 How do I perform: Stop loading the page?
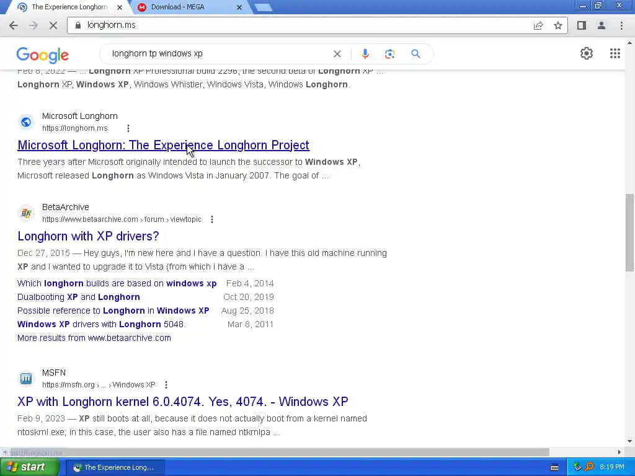point(53,25)
